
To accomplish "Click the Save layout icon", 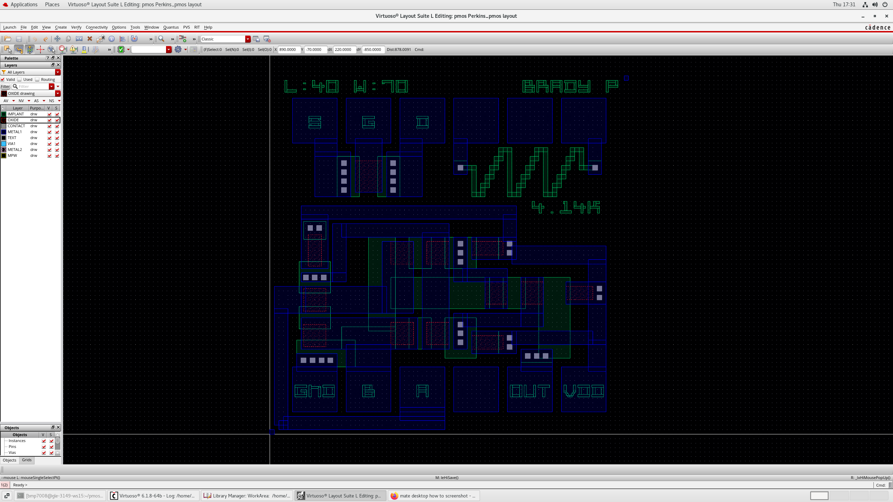I will point(18,39).
